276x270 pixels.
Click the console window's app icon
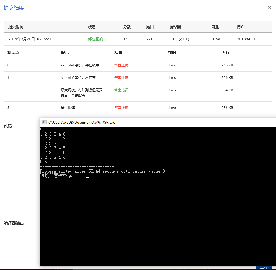point(45,122)
